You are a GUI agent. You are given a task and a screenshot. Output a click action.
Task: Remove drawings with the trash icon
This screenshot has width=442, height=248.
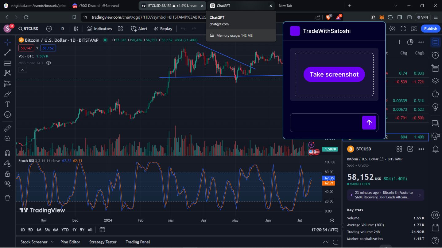click(8, 198)
